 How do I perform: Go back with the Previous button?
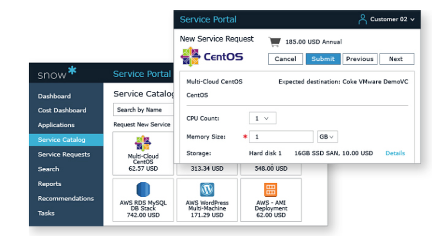click(x=360, y=59)
